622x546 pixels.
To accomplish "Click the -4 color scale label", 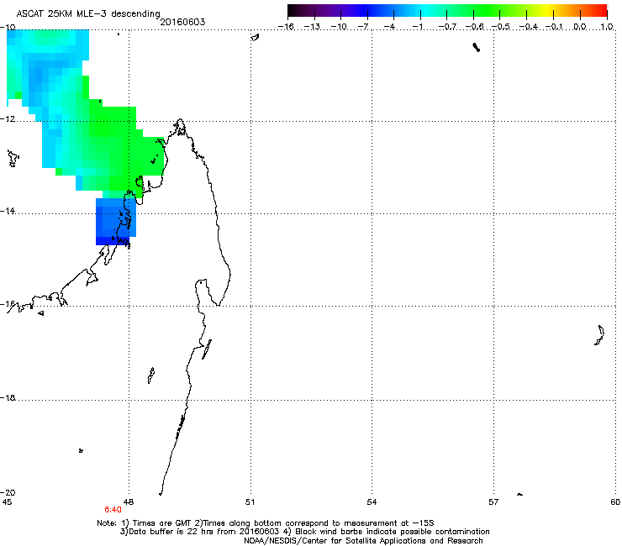I will click(389, 27).
